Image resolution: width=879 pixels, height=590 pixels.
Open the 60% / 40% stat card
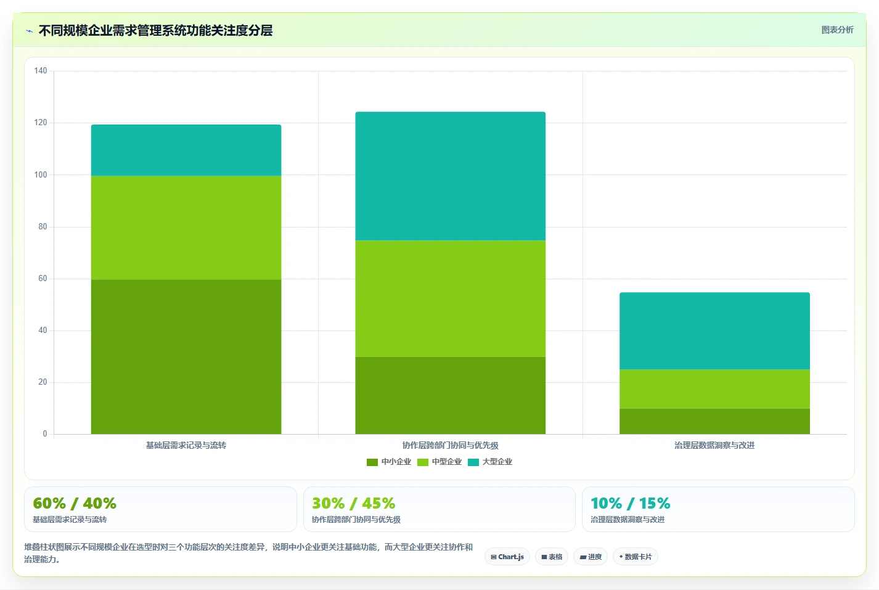pyautogui.click(x=160, y=509)
